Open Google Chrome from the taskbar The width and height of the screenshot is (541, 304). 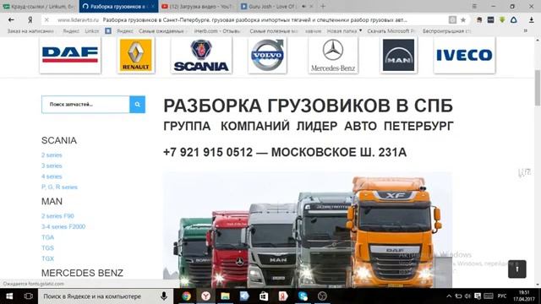[x=186, y=296]
